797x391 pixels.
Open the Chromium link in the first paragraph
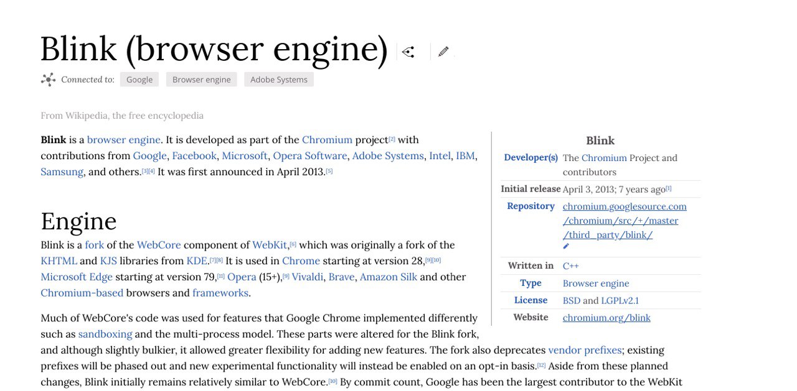tap(327, 140)
